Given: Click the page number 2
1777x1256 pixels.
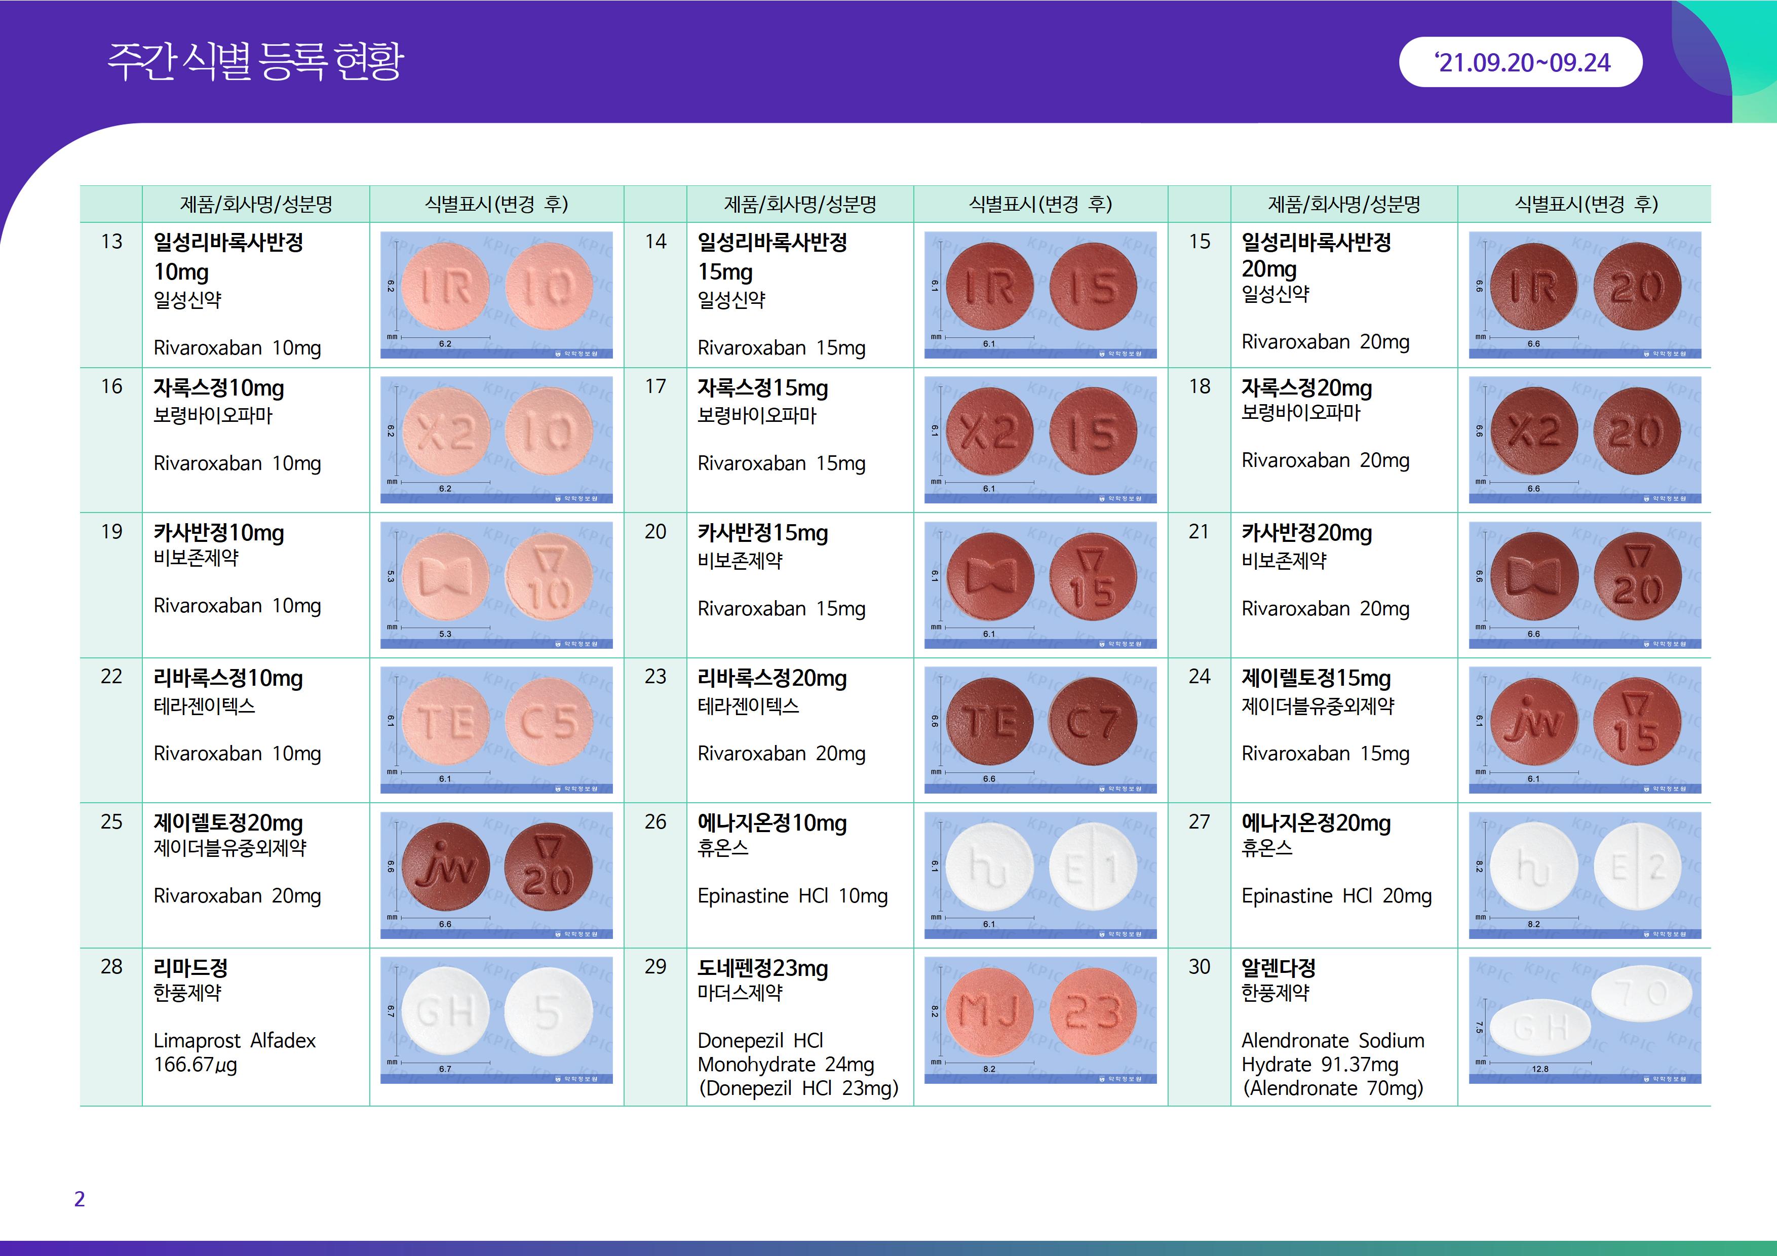Looking at the screenshot, I should [79, 1199].
